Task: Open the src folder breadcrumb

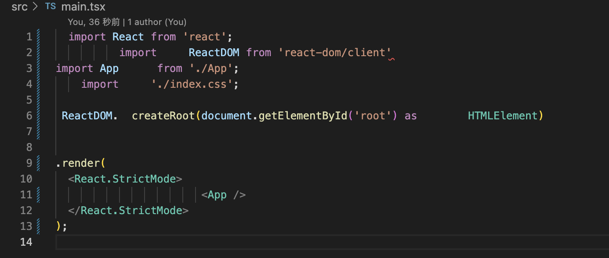Action: (x=19, y=7)
